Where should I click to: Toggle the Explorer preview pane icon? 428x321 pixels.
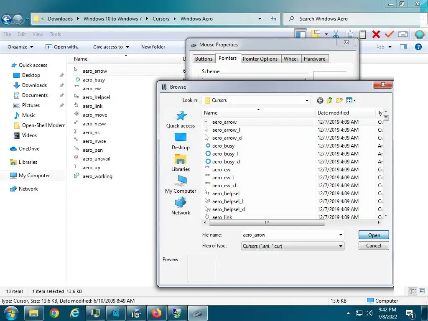click(x=403, y=47)
